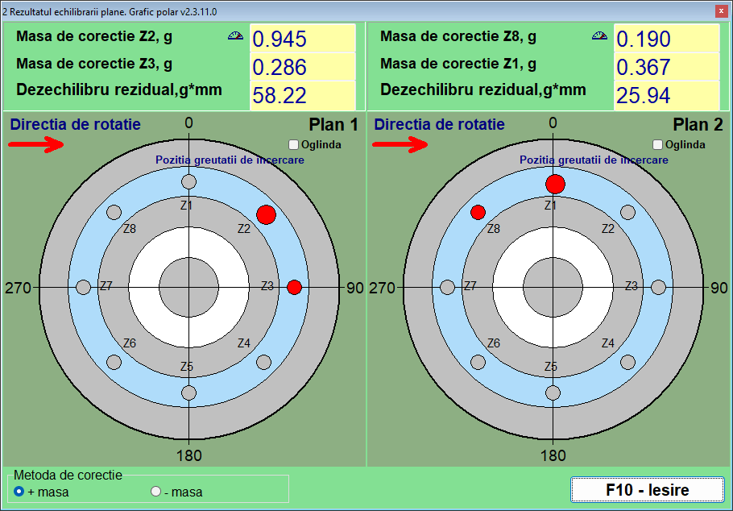
Task: Enable Oglinda checkbox in Plan 1
Action: [x=293, y=144]
